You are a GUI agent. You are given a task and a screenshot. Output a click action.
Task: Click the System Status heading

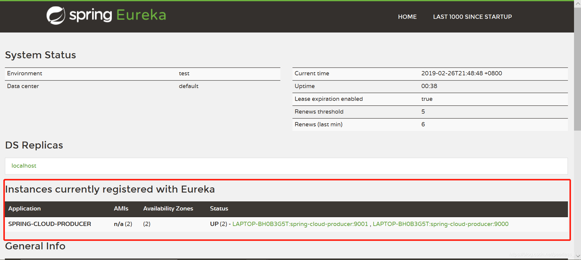click(40, 55)
